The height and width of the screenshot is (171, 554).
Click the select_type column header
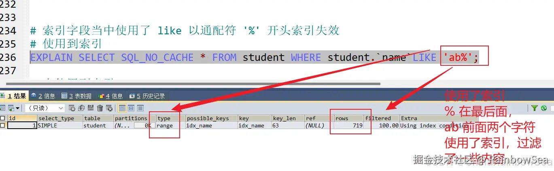tap(60, 118)
